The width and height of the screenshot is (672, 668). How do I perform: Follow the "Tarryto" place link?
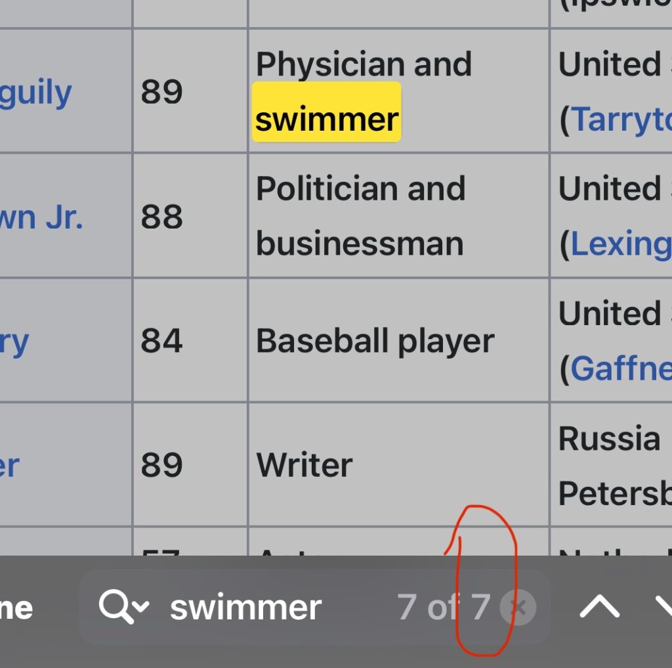(621, 120)
